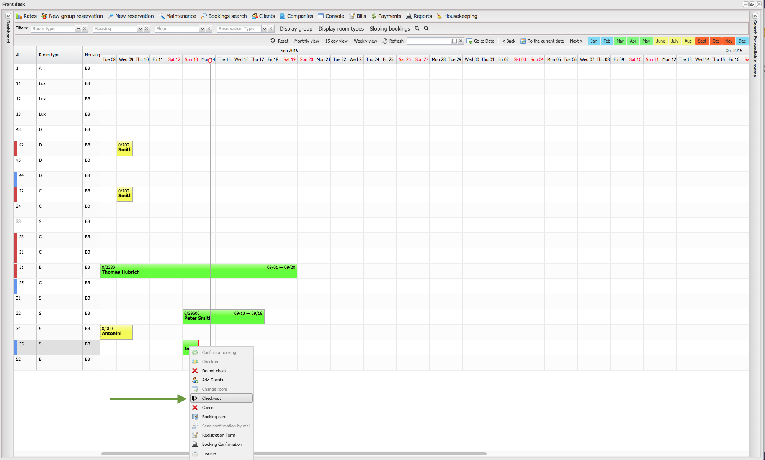Screen dimensions: 765x460
Task: Click the Go to Date arrow icon
Action: (x=469, y=41)
